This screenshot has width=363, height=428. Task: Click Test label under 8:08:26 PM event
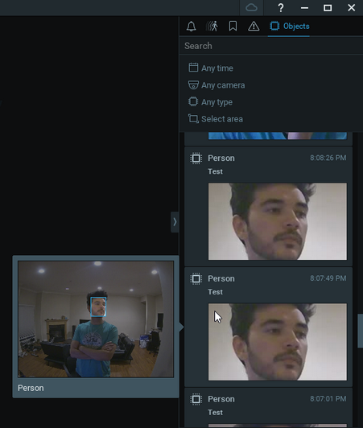(215, 171)
